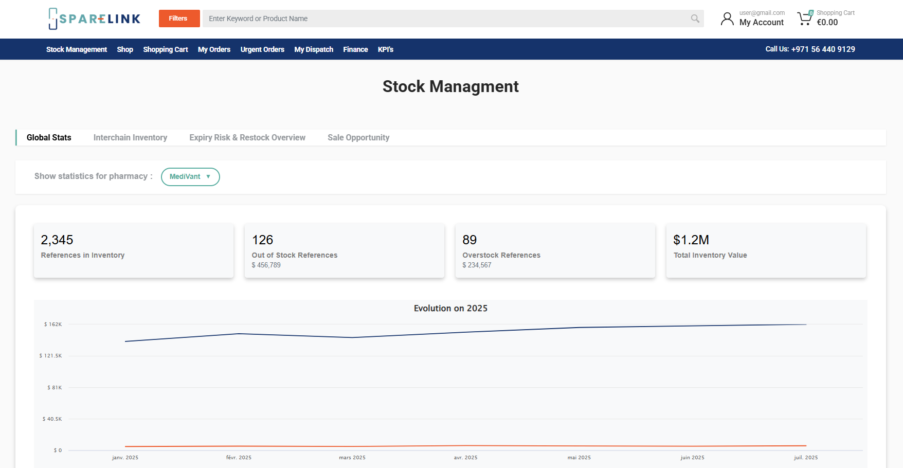The height and width of the screenshot is (468, 903).
Task: Open the Finance menu item
Action: (x=355, y=49)
